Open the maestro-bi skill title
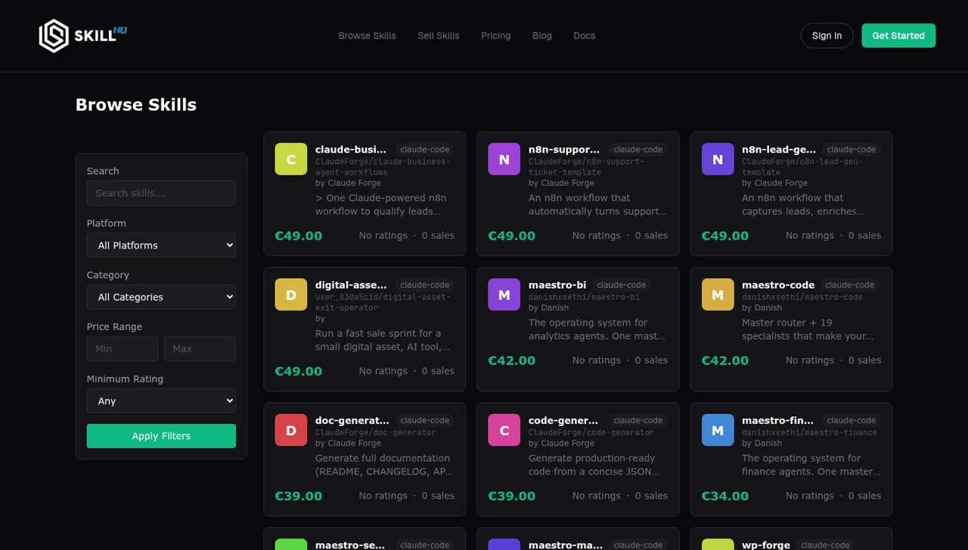 click(557, 285)
